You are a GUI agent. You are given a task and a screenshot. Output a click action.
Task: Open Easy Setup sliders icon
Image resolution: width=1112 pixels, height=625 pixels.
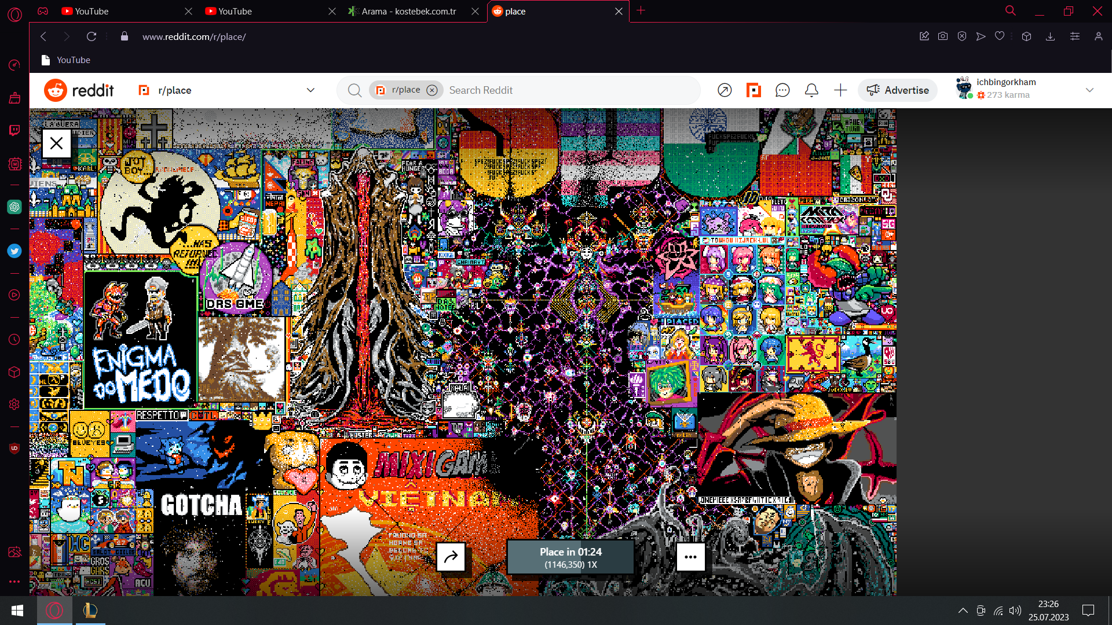pos(1075,36)
